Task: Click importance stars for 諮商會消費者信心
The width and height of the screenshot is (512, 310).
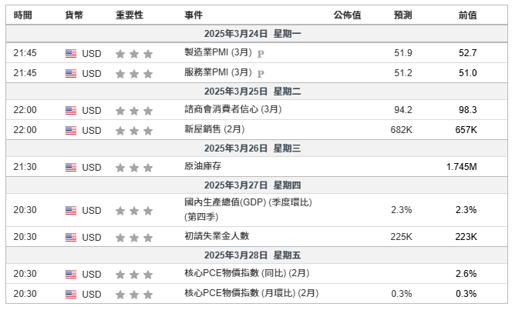Action: (x=134, y=110)
